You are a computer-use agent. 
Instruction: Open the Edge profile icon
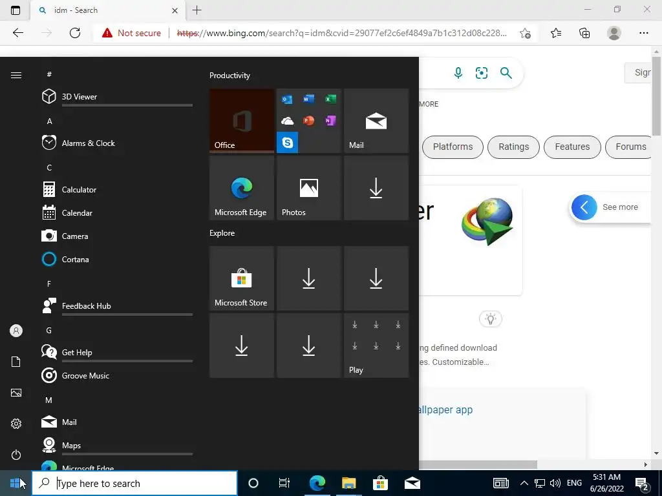point(614,33)
